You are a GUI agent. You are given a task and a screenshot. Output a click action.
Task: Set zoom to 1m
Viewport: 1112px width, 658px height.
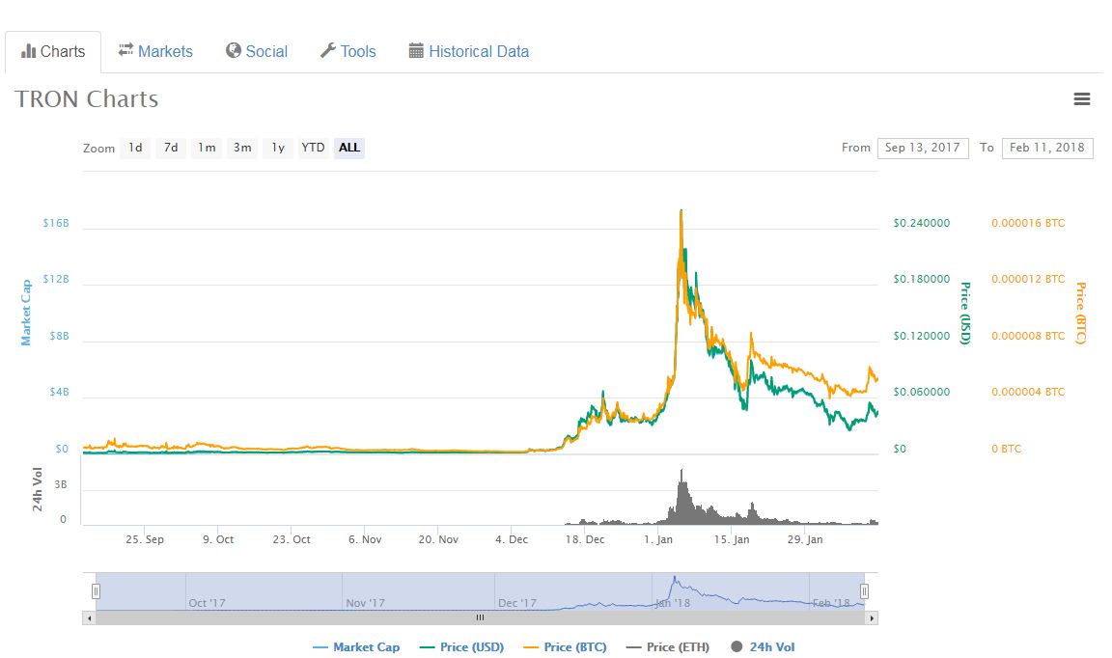[x=207, y=148]
